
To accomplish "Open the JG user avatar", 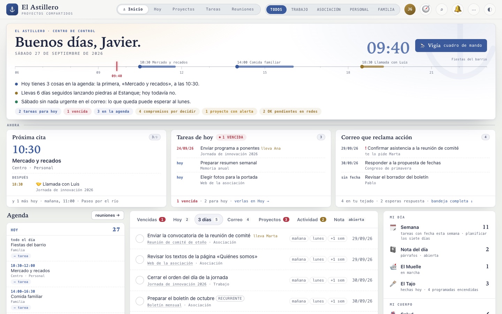I will (410, 9).
